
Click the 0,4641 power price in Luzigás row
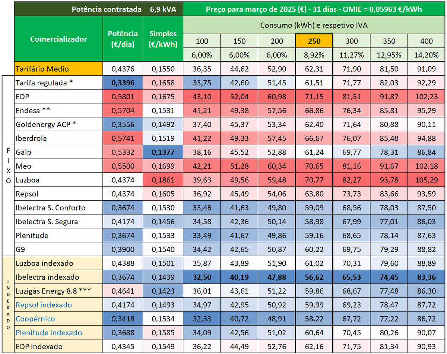[123, 291]
